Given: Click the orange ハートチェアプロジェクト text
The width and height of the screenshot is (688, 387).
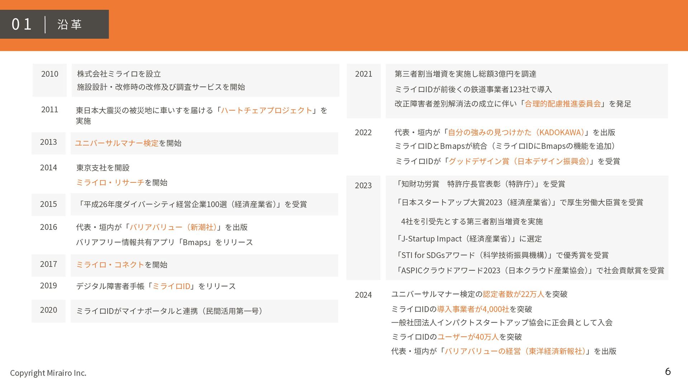Looking at the screenshot, I should click(x=267, y=110).
